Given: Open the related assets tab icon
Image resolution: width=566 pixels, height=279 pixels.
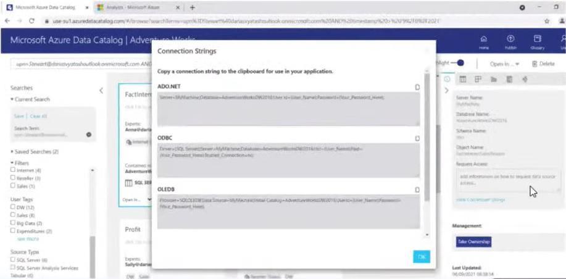Looking at the screenshot, I should 525,80.
